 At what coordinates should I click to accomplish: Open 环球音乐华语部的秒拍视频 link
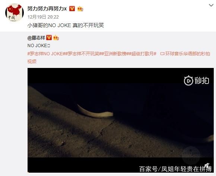119,58
